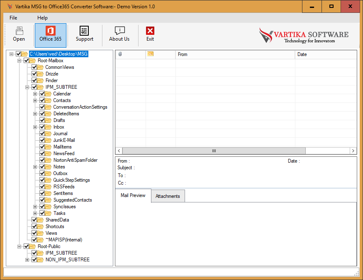Select the ConversationActionSettings folder label
Screen dimensions: 363x280
[80, 107]
